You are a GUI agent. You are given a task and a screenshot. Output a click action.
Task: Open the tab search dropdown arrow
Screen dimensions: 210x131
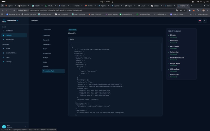[2, 6]
